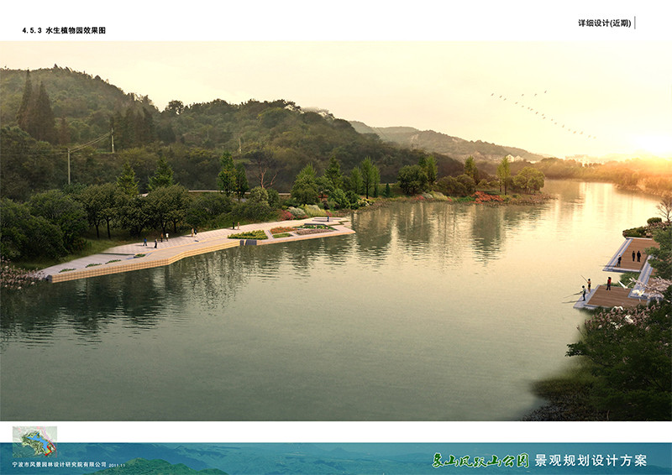Image resolution: width=672 pixels, height=475 pixels.
Task: Click the green calligraphy park name logo
Action: point(480,460)
